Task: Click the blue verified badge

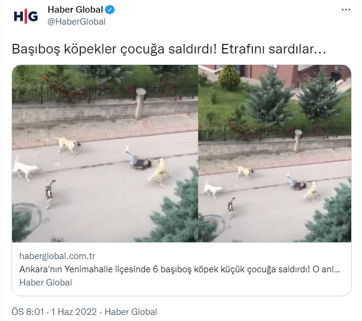Action: [110, 10]
